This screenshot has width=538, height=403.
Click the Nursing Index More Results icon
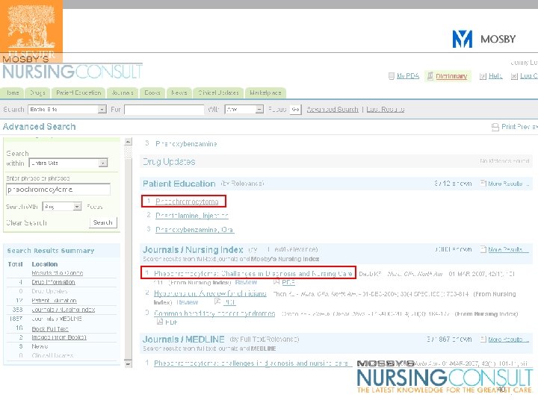tap(483, 249)
